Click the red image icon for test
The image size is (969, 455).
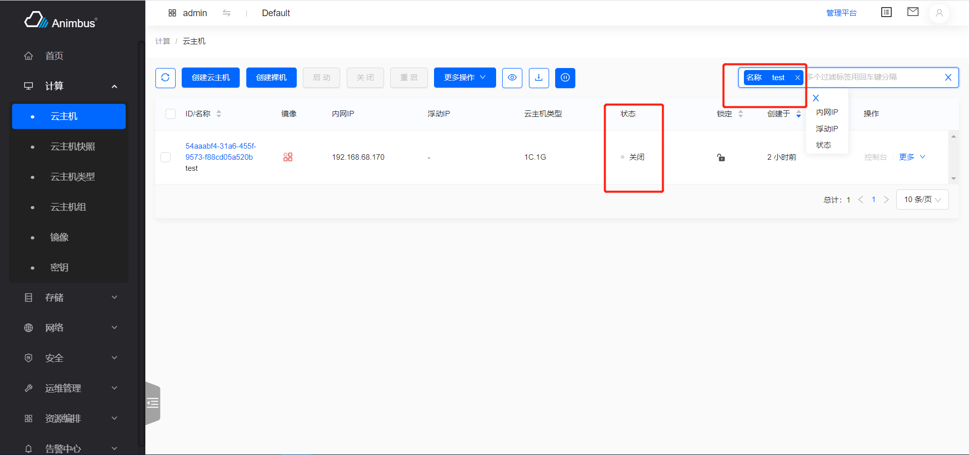point(288,157)
